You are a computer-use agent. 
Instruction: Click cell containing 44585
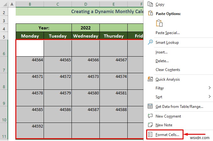tap(30, 114)
